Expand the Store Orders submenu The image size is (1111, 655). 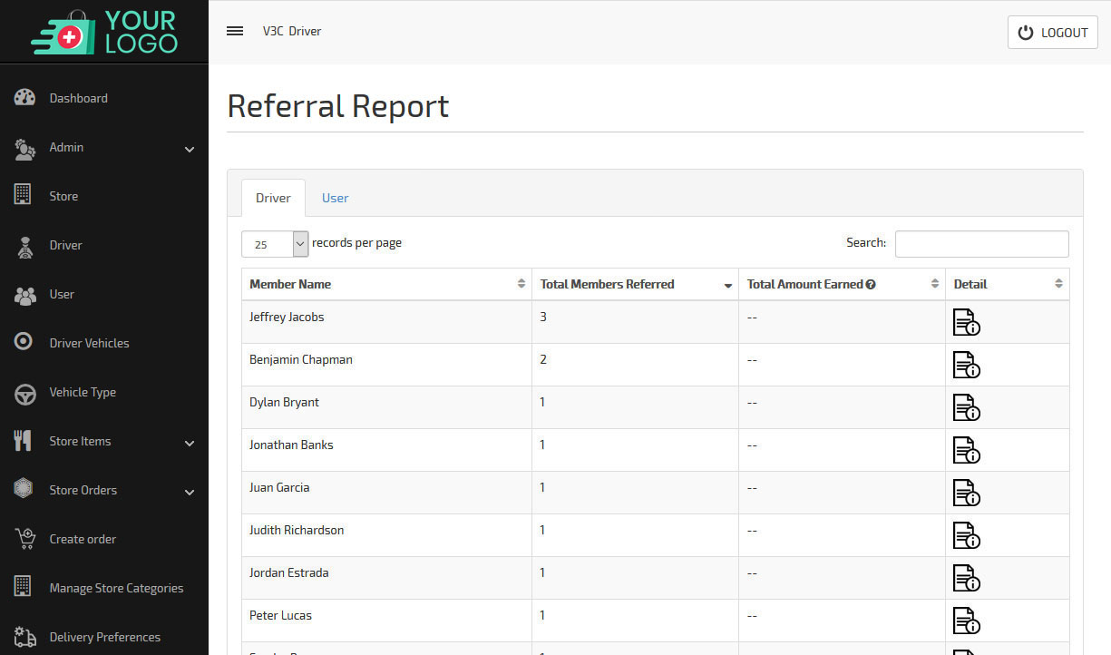tap(190, 492)
